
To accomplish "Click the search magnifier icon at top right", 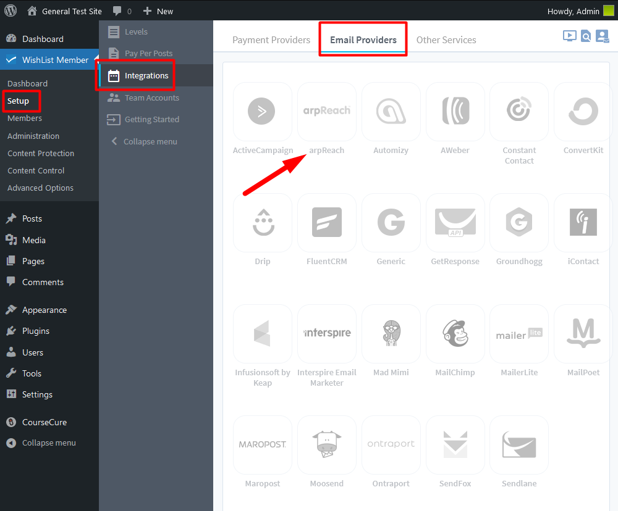I will coord(586,36).
